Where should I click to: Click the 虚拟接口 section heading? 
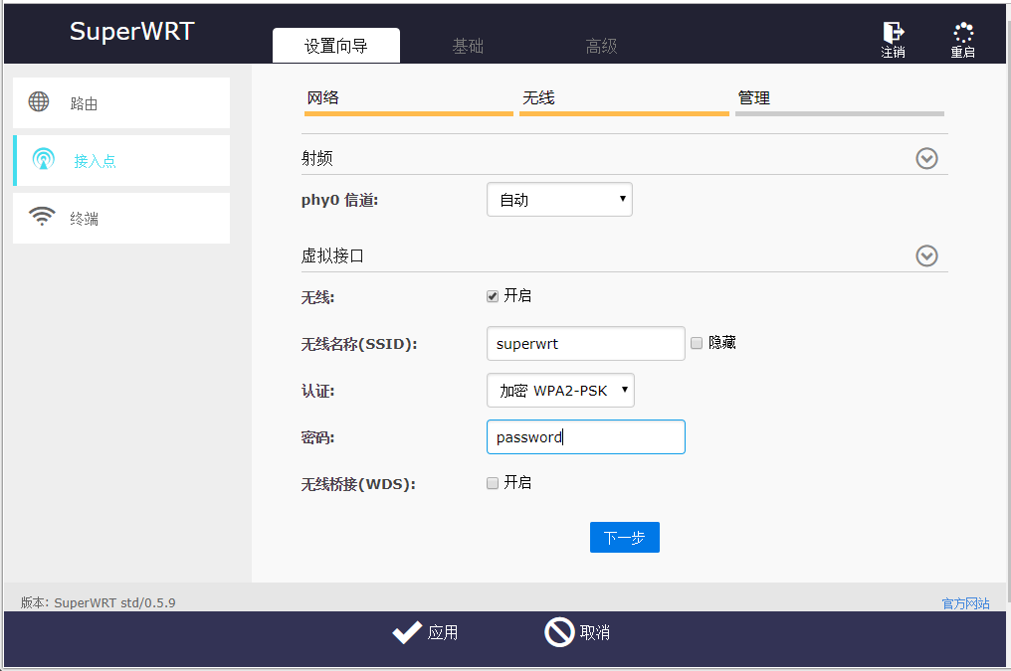(332, 255)
